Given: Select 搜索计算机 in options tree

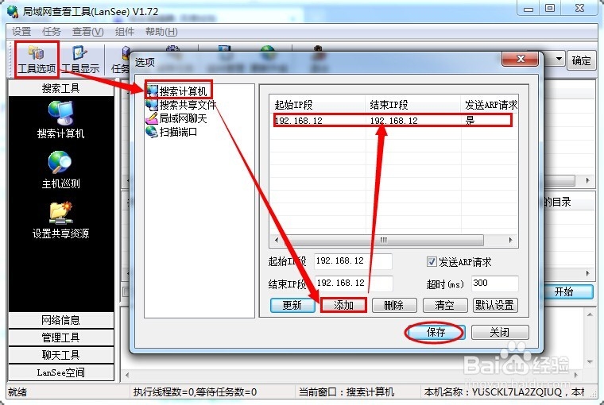Looking at the screenshot, I should [x=178, y=91].
